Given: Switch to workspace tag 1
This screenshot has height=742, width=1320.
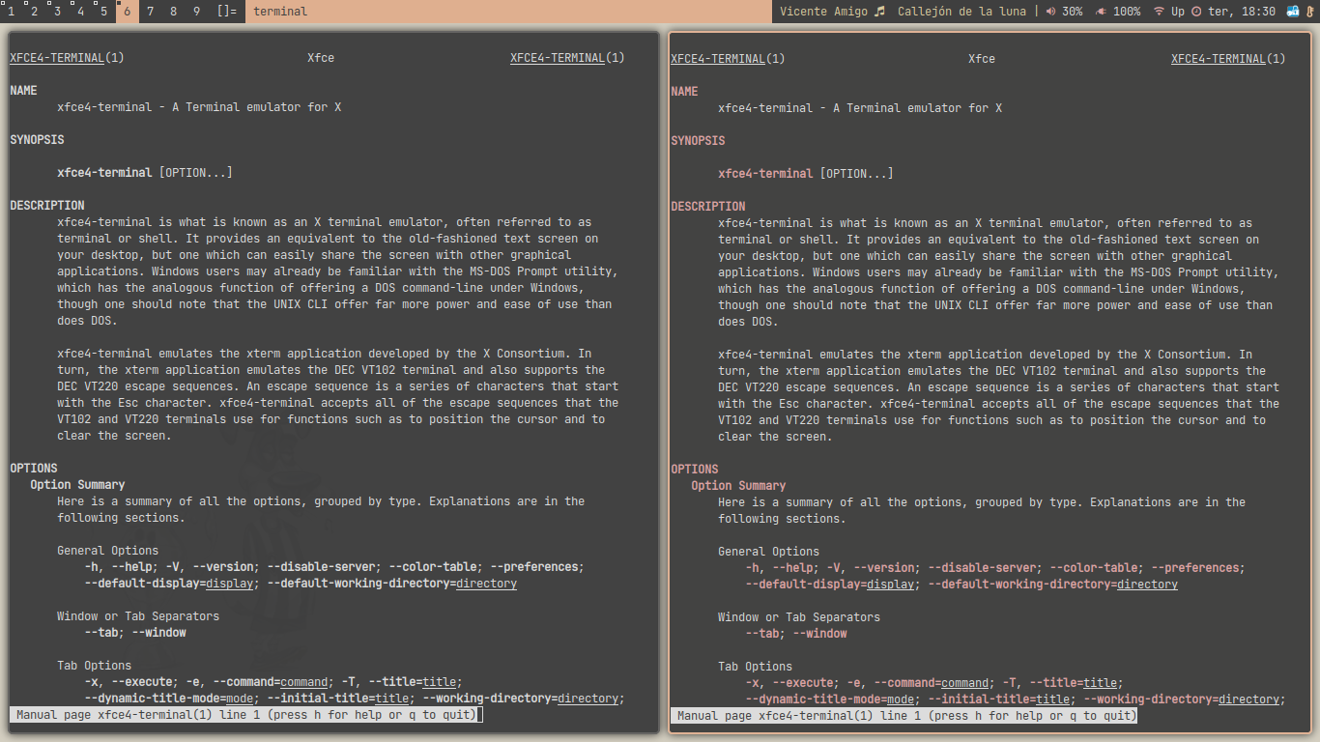Looking at the screenshot, I should (11, 12).
